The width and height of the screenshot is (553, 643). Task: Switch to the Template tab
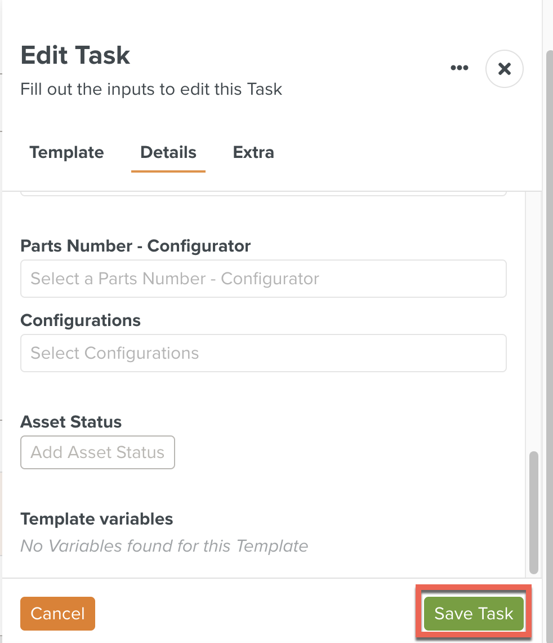coord(66,152)
